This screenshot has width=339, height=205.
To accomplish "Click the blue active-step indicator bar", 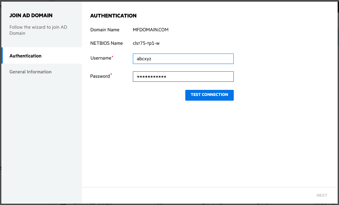I will pyautogui.click(x=2, y=56).
